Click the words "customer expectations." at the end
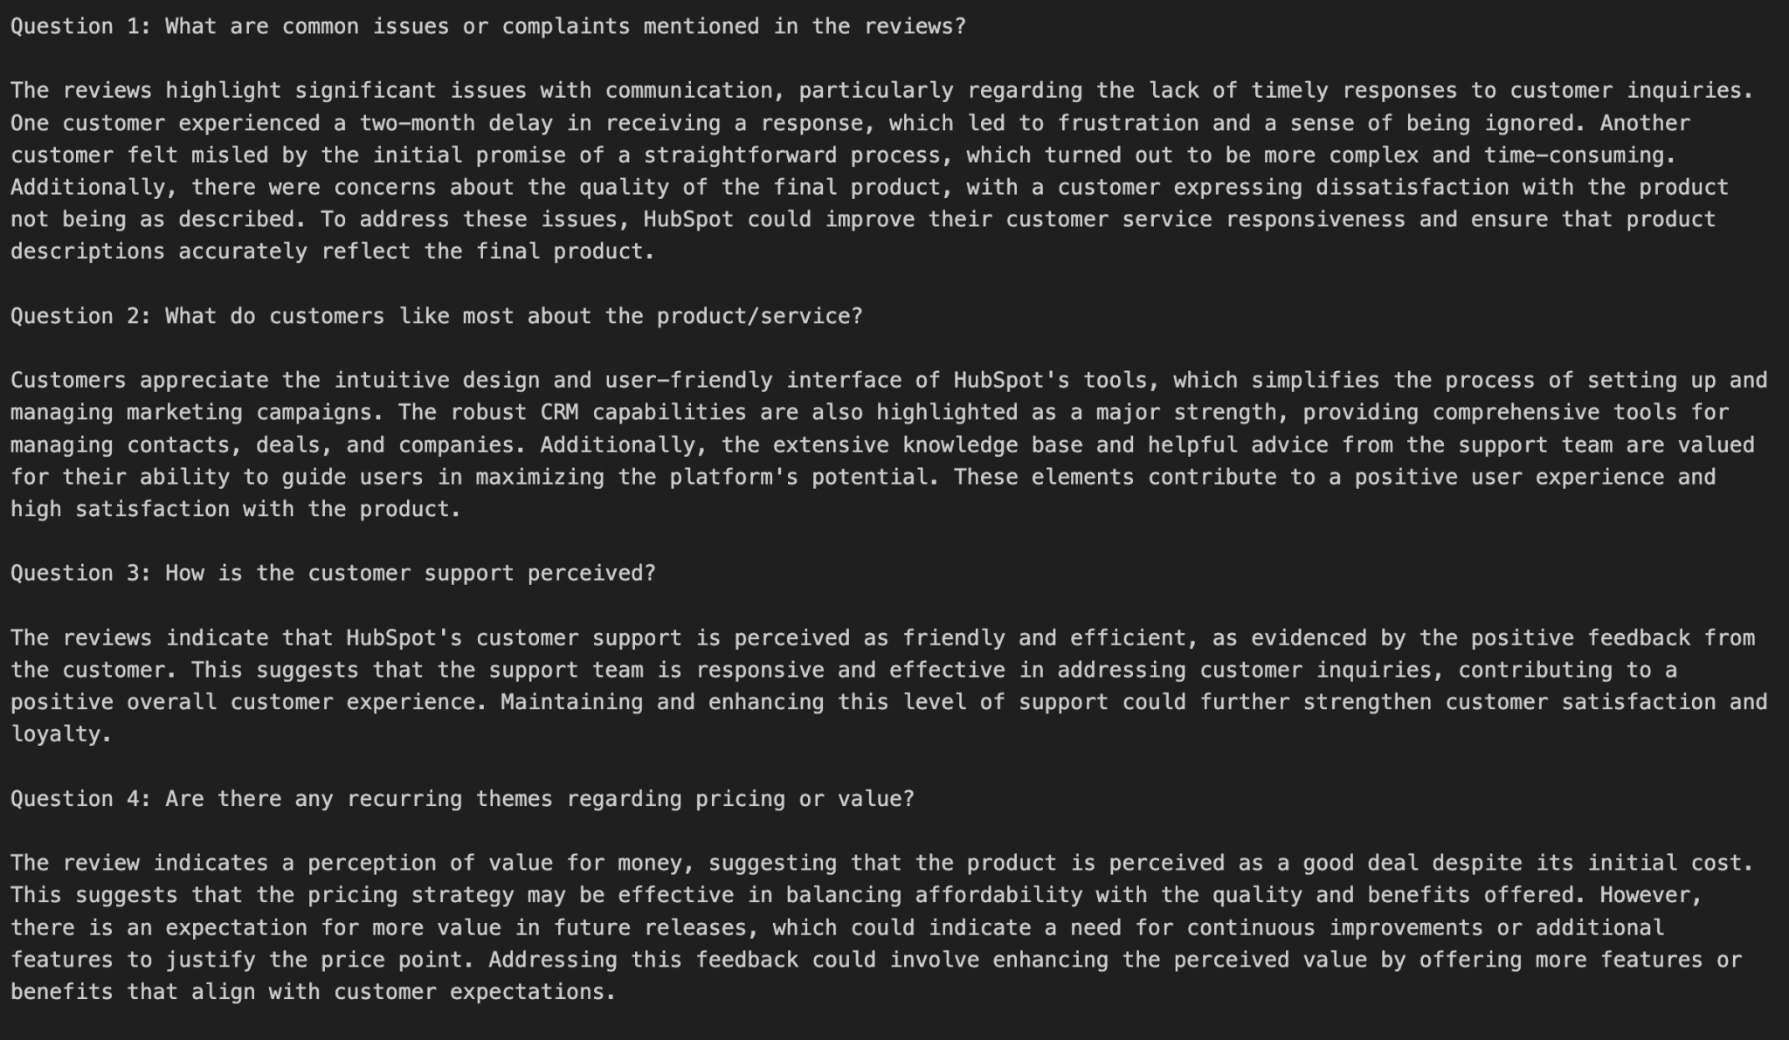The width and height of the screenshot is (1789, 1040). [474, 992]
